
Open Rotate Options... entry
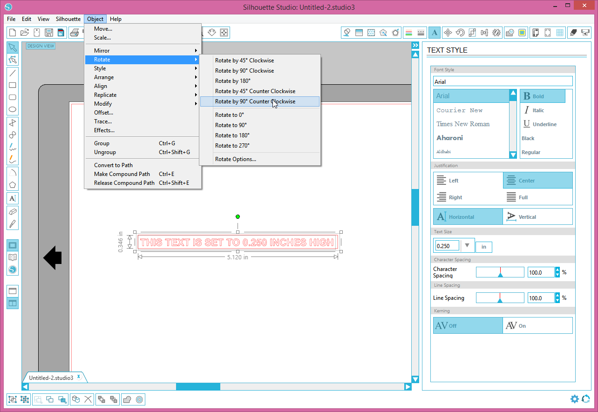point(260,159)
